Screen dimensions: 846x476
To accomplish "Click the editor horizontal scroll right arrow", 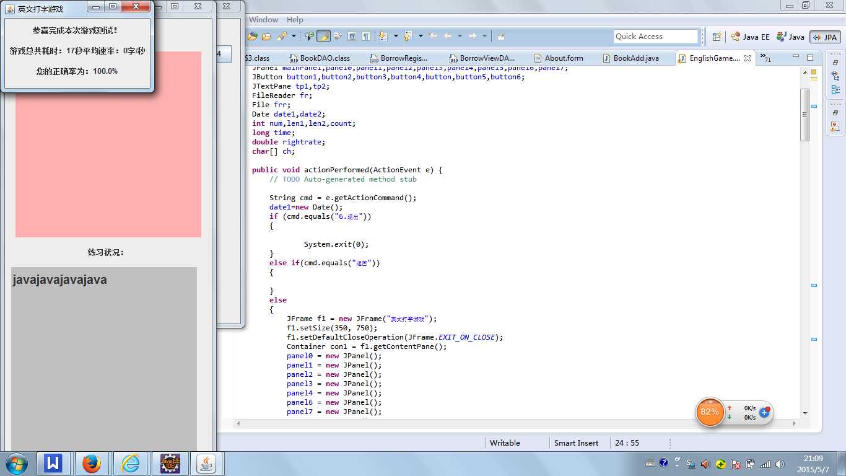I will click(x=795, y=423).
